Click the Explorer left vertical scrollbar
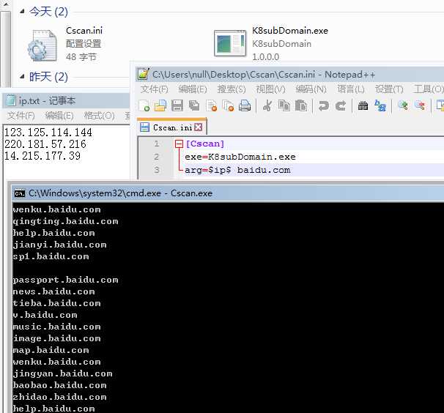Screen dimensions: 444x413 point(5,44)
